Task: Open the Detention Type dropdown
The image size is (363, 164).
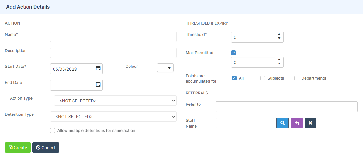Action: tap(113, 117)
